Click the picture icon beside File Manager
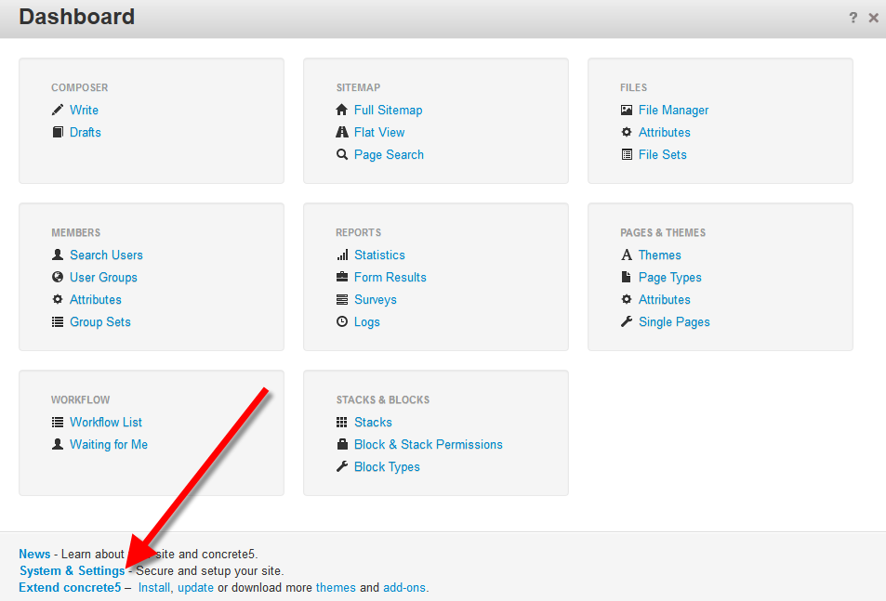 coord(627,110)
